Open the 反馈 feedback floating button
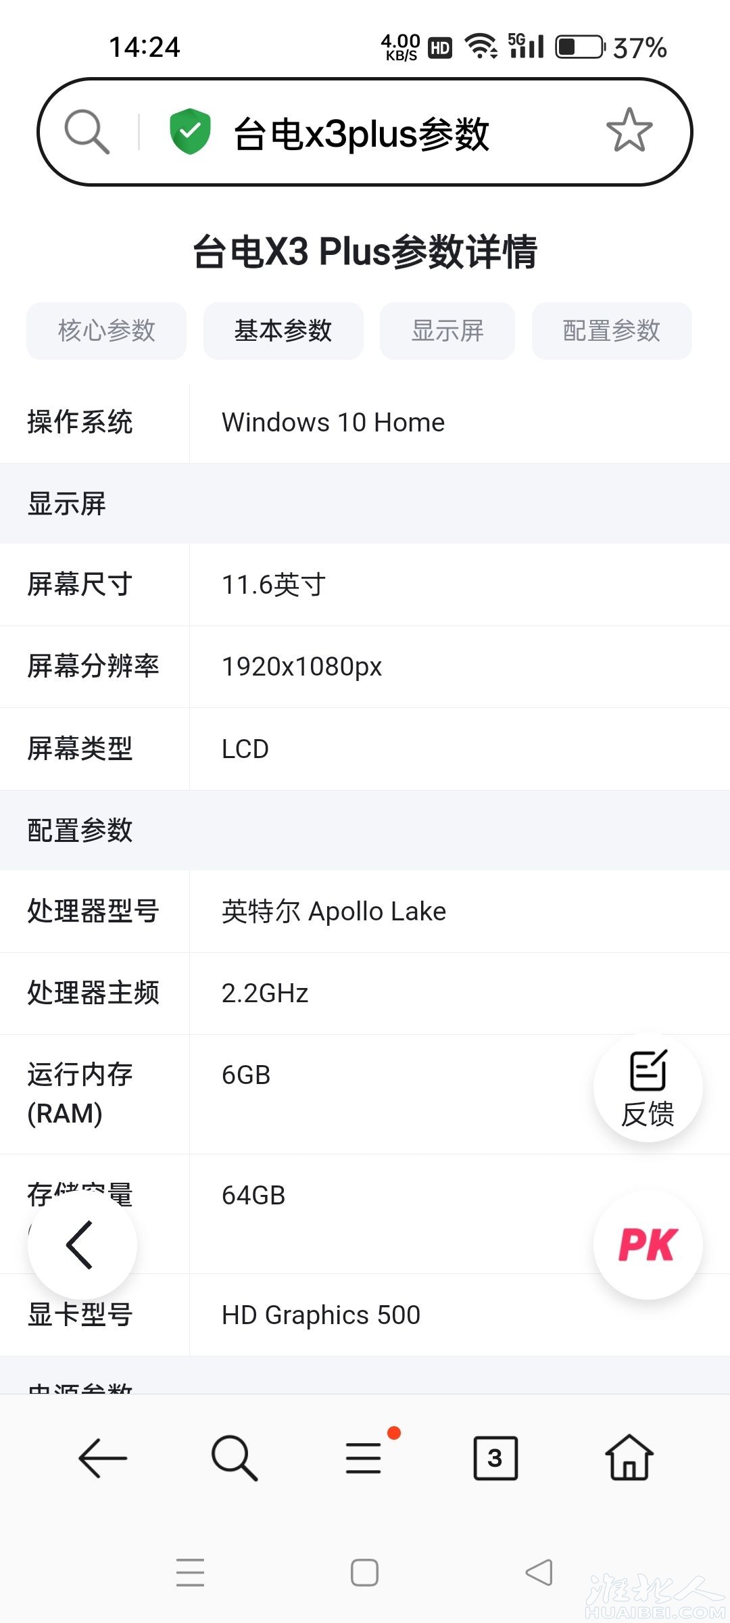Viewport: 730px width, 1623px height. (648, 1087)
